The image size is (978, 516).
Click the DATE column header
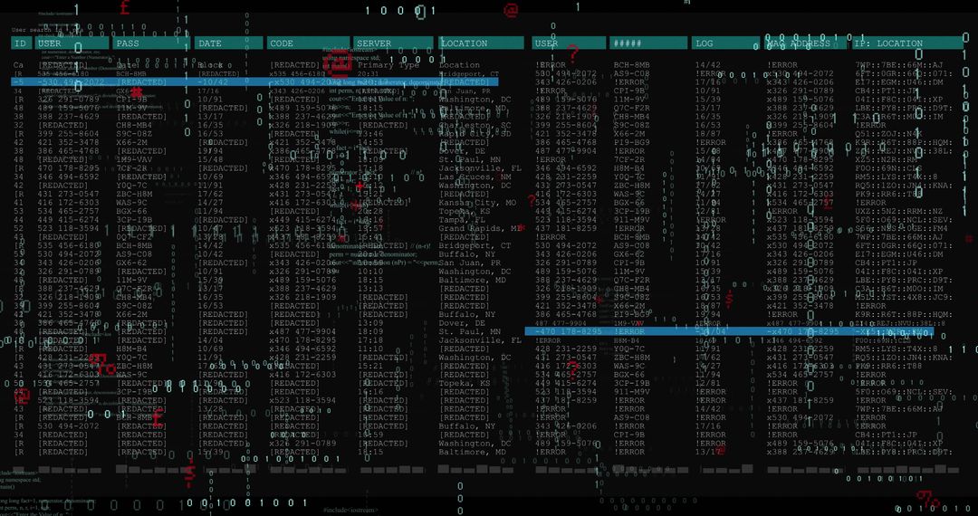coord(228,43)
